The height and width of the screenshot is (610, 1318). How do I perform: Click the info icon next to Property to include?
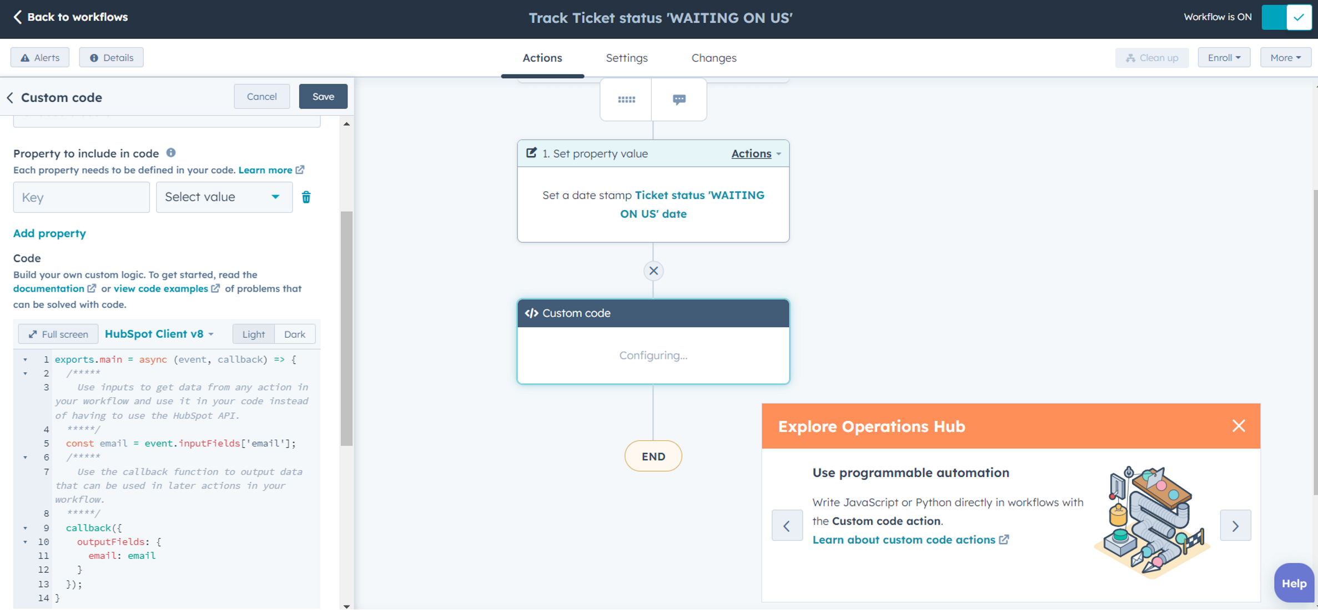pyautogui.click(x=171, y=152)
